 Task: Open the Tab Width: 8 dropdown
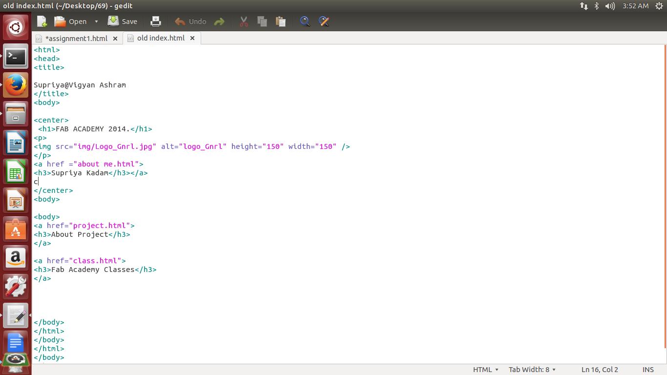coord(532,370)
